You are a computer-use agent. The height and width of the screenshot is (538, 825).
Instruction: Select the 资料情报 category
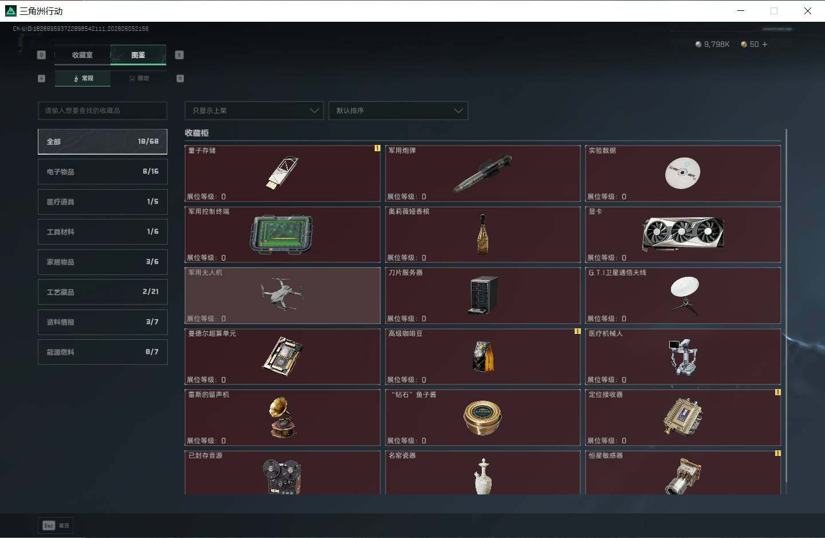click(103, 322)
